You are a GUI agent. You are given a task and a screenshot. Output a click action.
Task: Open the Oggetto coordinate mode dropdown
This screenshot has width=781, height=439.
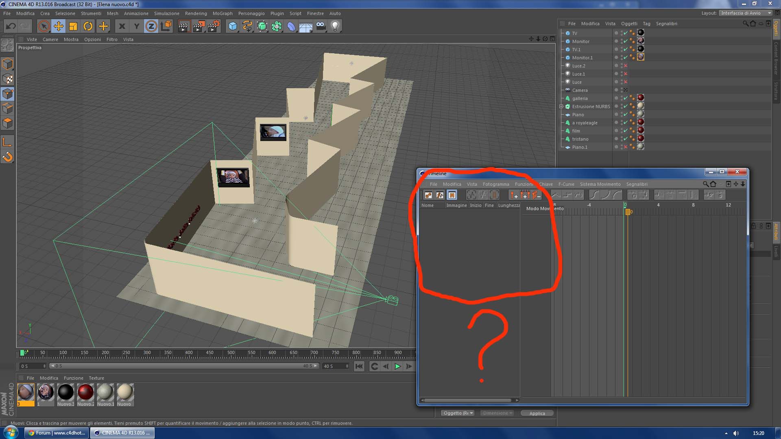coord(458,413)
